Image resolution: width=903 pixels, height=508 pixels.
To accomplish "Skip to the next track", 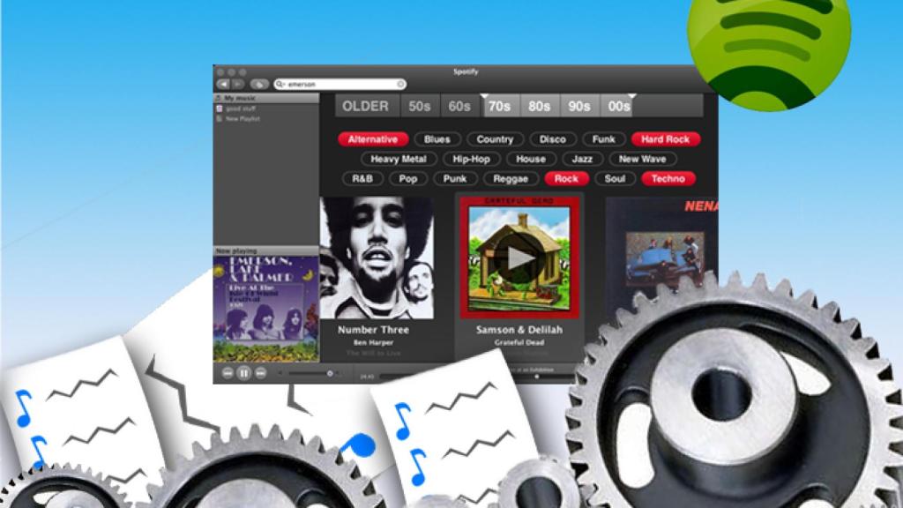I will click(x=261, y=373).
